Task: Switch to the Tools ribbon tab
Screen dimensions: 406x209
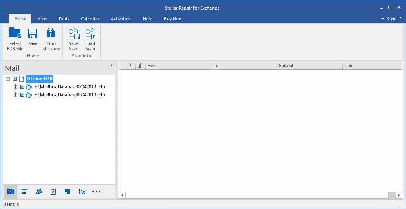Action: point(64,19)
